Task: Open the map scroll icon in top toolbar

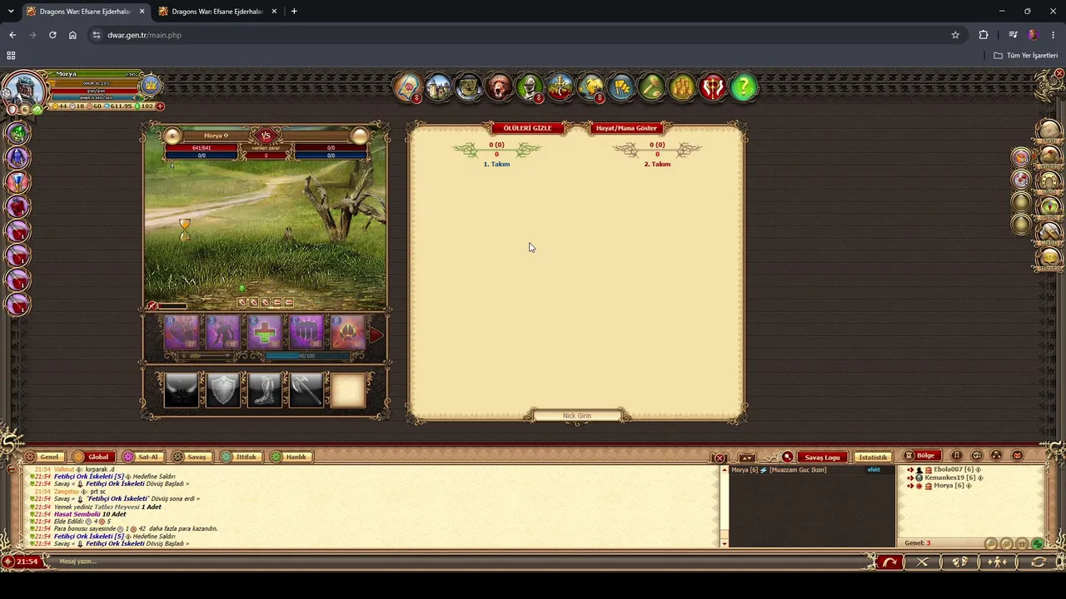Action: [407, 87]
